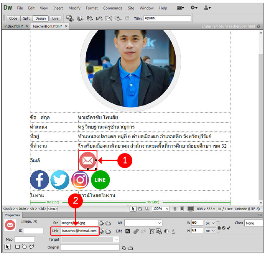This screenshot has height=256, width=265.
Task: Switch to the index.html tab
Action: pyautogui.click(x=13, y=26)
